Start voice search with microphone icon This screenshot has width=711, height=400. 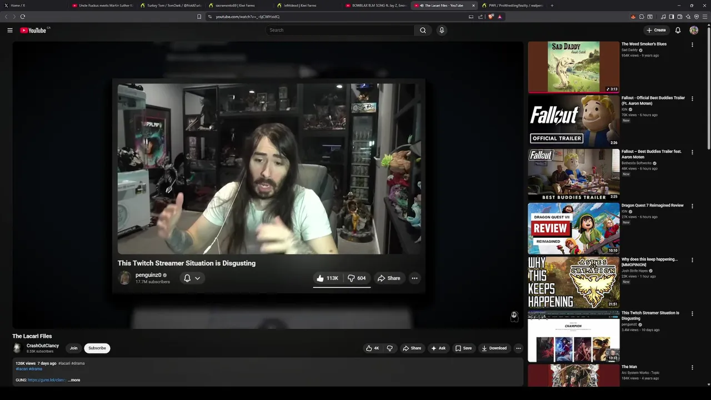(x=442, y=30)
